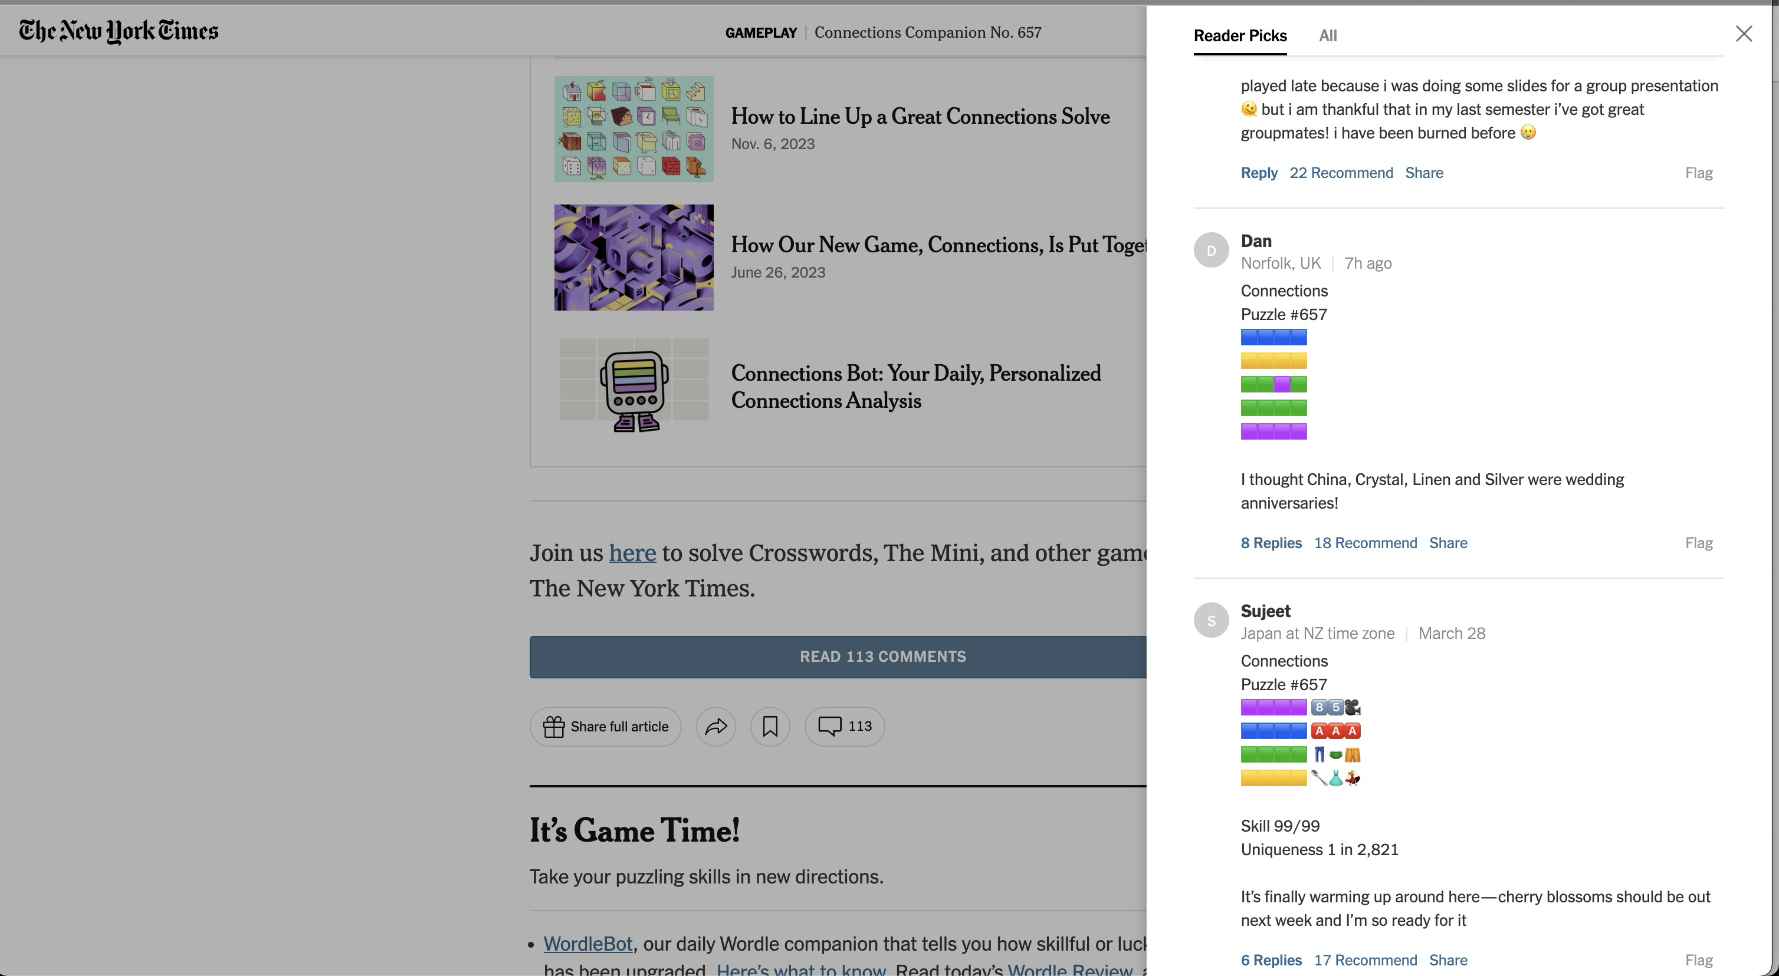The height and width of the screenshot is (976, 1779).
Task: Click 22 Recommend on the top comment
Action: click(1341, 173)
